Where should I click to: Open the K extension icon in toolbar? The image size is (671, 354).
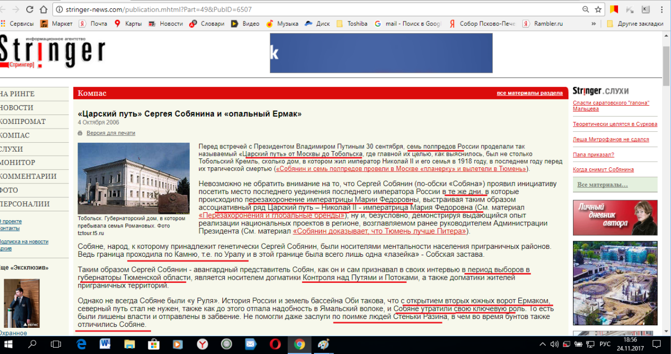(x=645, y=9)
